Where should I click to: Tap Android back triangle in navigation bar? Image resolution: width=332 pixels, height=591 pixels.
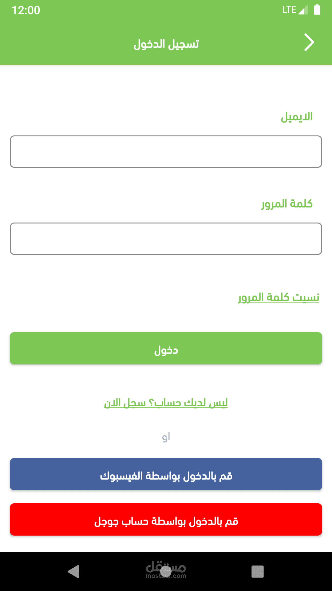[73, 572]
